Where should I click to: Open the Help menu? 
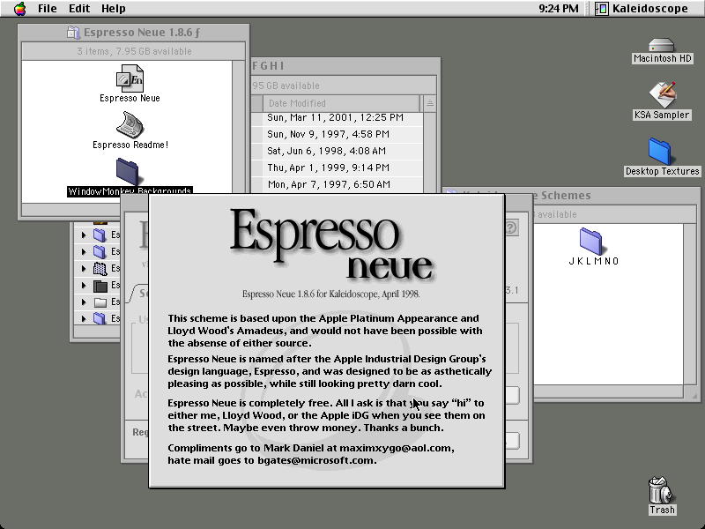(x=114, y=9)
